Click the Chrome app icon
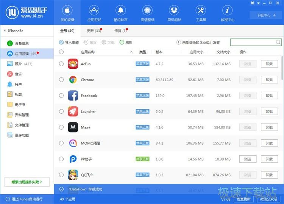 [x=73, y=80]
